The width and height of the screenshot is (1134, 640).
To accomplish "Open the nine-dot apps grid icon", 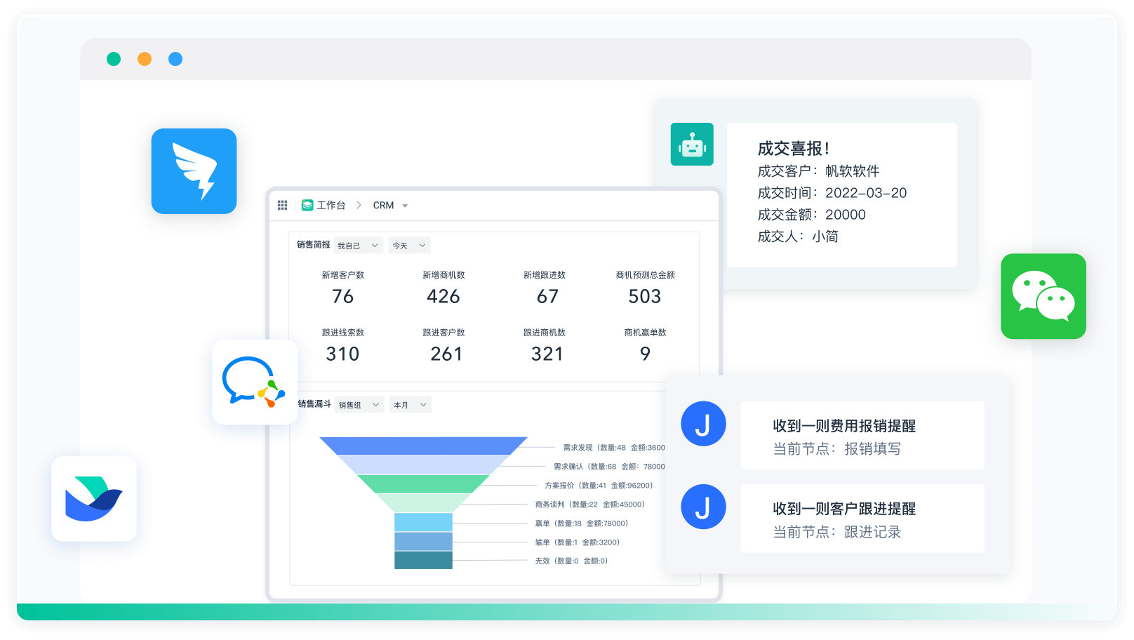I will [283, 205].
